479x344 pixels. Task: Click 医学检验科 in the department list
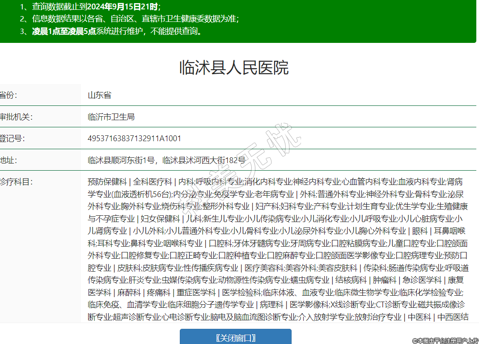point(242,293)
